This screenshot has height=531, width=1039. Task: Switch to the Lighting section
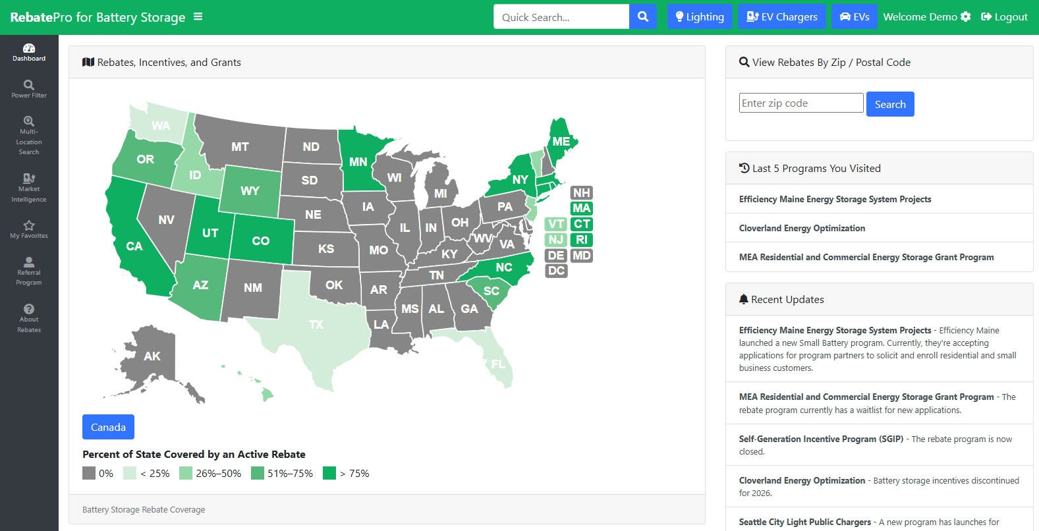pos(700,17)
